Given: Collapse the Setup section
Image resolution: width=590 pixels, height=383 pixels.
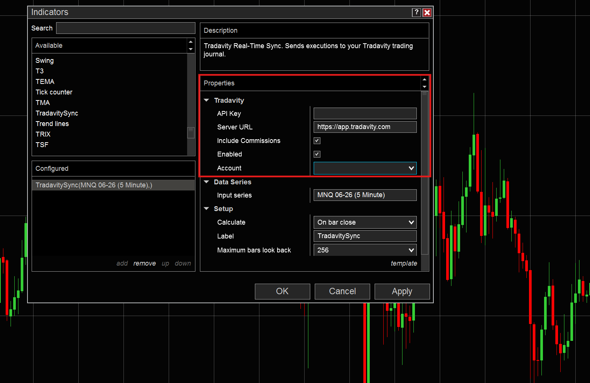Looking at the screenshot, I should (206, 208).
